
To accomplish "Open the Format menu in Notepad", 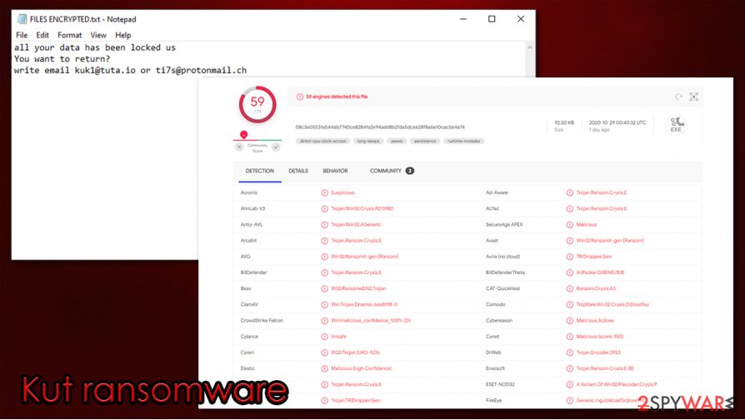I will click(69, 35).
